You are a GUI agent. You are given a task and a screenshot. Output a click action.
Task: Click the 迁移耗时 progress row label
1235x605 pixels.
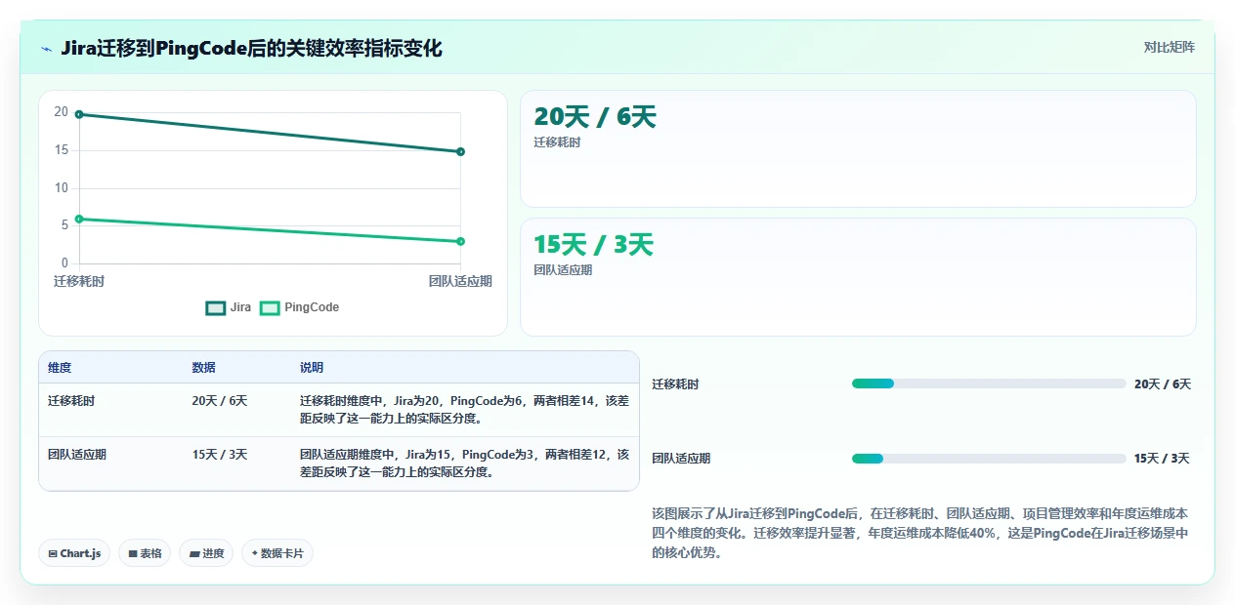675,384
